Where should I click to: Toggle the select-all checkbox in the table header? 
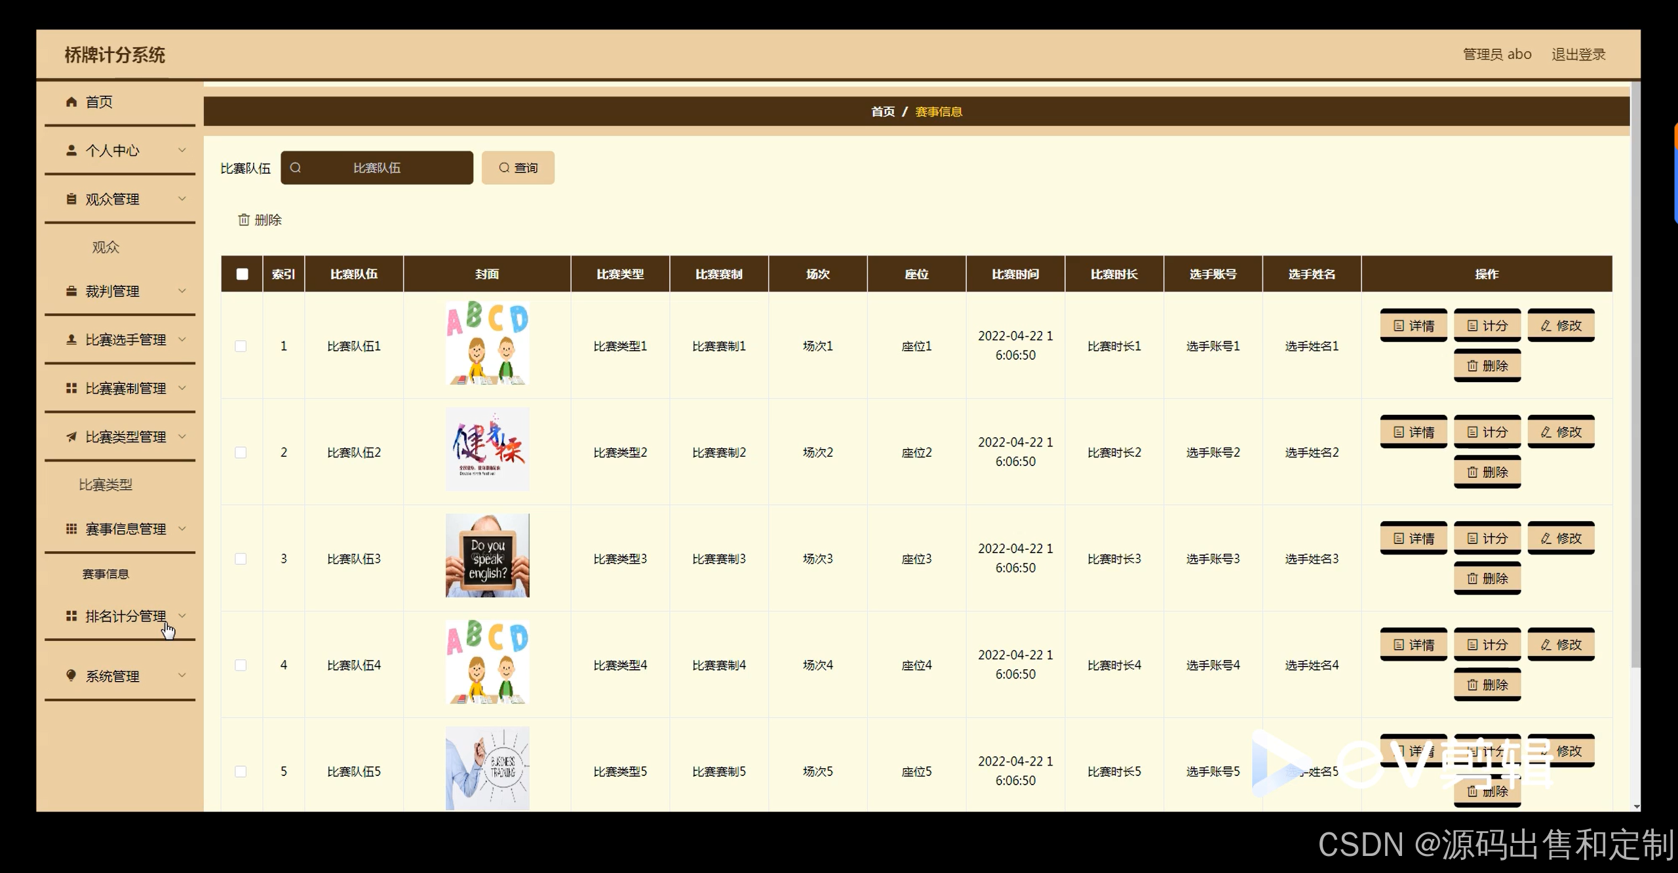[242, 274]
